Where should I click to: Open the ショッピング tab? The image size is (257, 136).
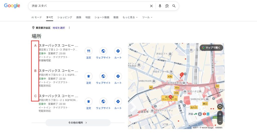coord(65,17)
